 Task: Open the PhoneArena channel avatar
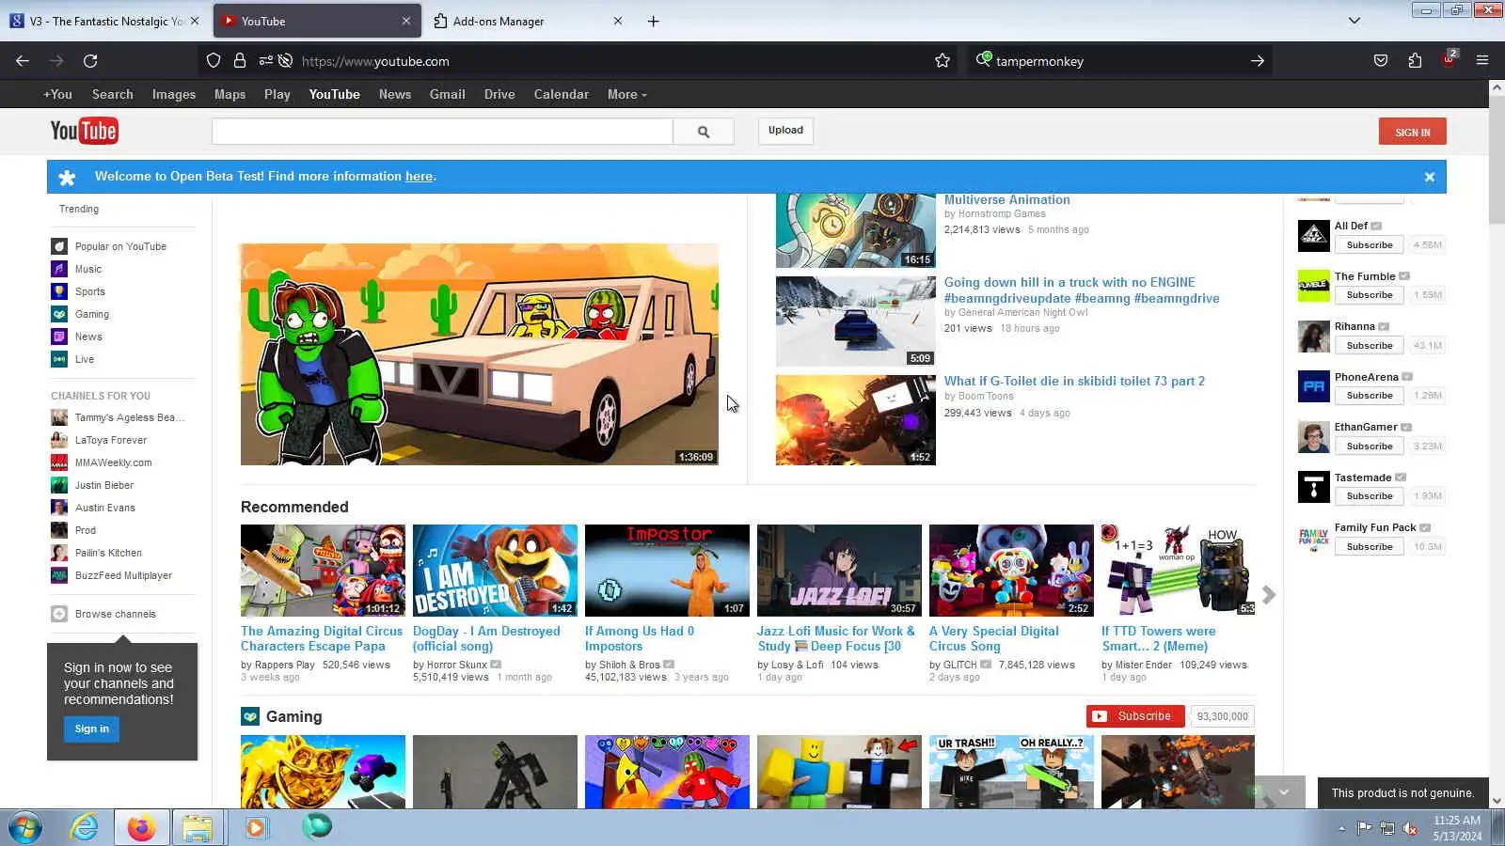coord(1313,386)
